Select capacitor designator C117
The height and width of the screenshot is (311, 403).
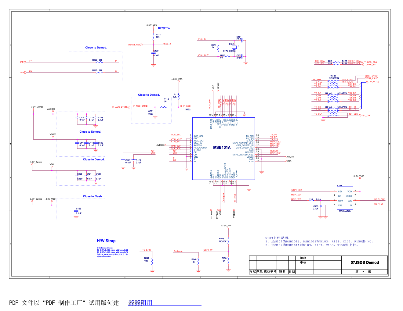[82, 143]
